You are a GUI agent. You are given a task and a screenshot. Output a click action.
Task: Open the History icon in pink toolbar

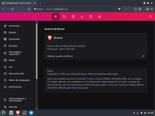(x=64, y=16)
